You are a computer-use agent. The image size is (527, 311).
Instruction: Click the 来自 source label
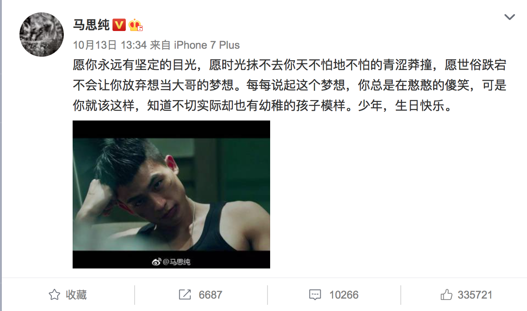pyautogui.click(x=160, y=45)
